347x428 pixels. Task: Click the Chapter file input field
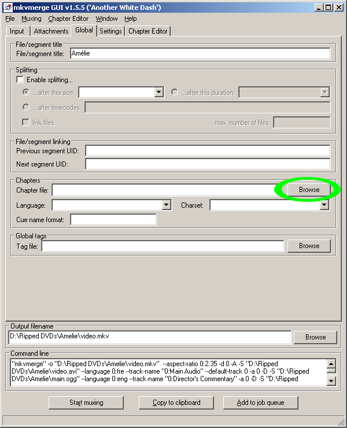tap(167, 190)
